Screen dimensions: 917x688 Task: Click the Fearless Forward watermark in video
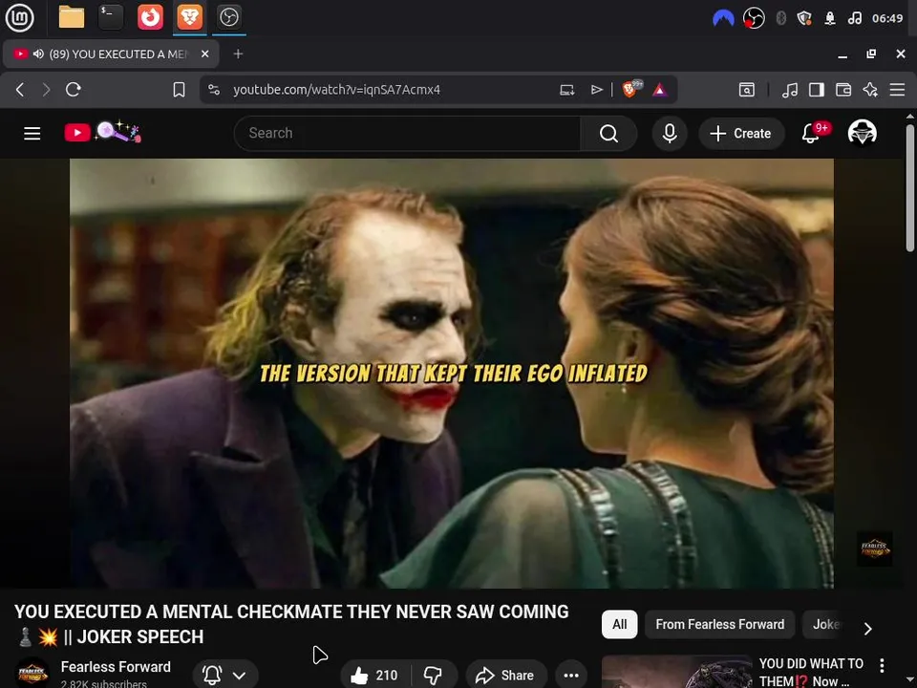pos(874,548)
